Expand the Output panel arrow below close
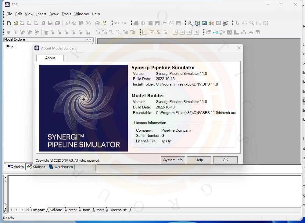The width and height of the screenshot is (305, 223). point(5,181)
